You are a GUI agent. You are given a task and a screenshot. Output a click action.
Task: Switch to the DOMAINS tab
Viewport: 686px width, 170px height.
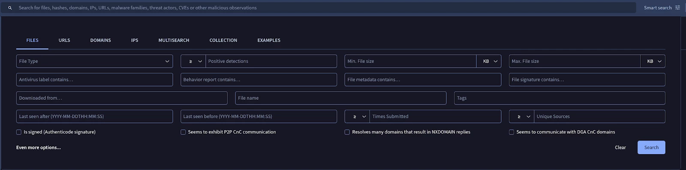100,40
